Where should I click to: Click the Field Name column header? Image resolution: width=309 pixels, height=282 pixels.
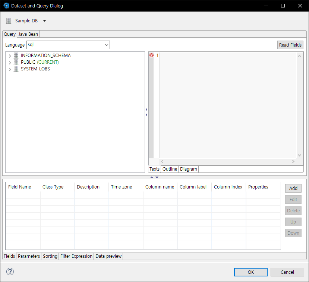click(x=23, y=187)
